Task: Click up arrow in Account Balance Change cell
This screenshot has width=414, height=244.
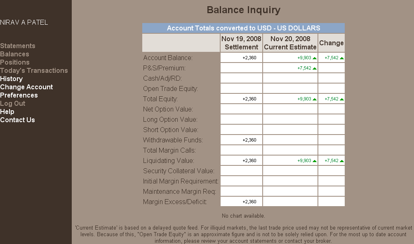Action: pos(342,58)
